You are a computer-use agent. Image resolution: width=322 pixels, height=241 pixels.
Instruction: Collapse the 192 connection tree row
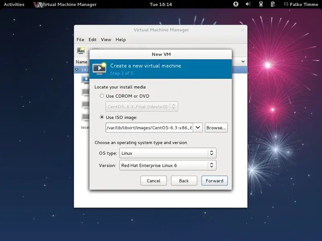point(77,69)
